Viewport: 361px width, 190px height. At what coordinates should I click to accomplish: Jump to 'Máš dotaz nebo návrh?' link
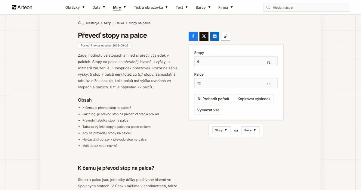pos(100,146)
